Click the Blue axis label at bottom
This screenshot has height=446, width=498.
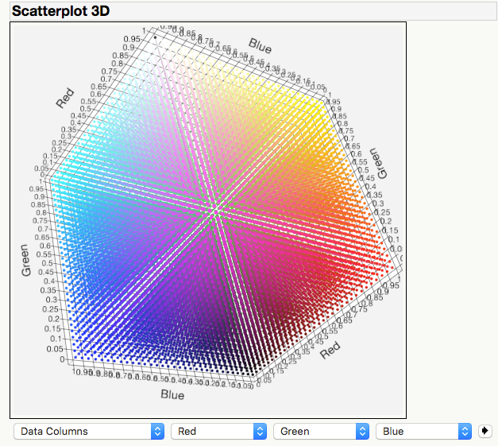172,394
